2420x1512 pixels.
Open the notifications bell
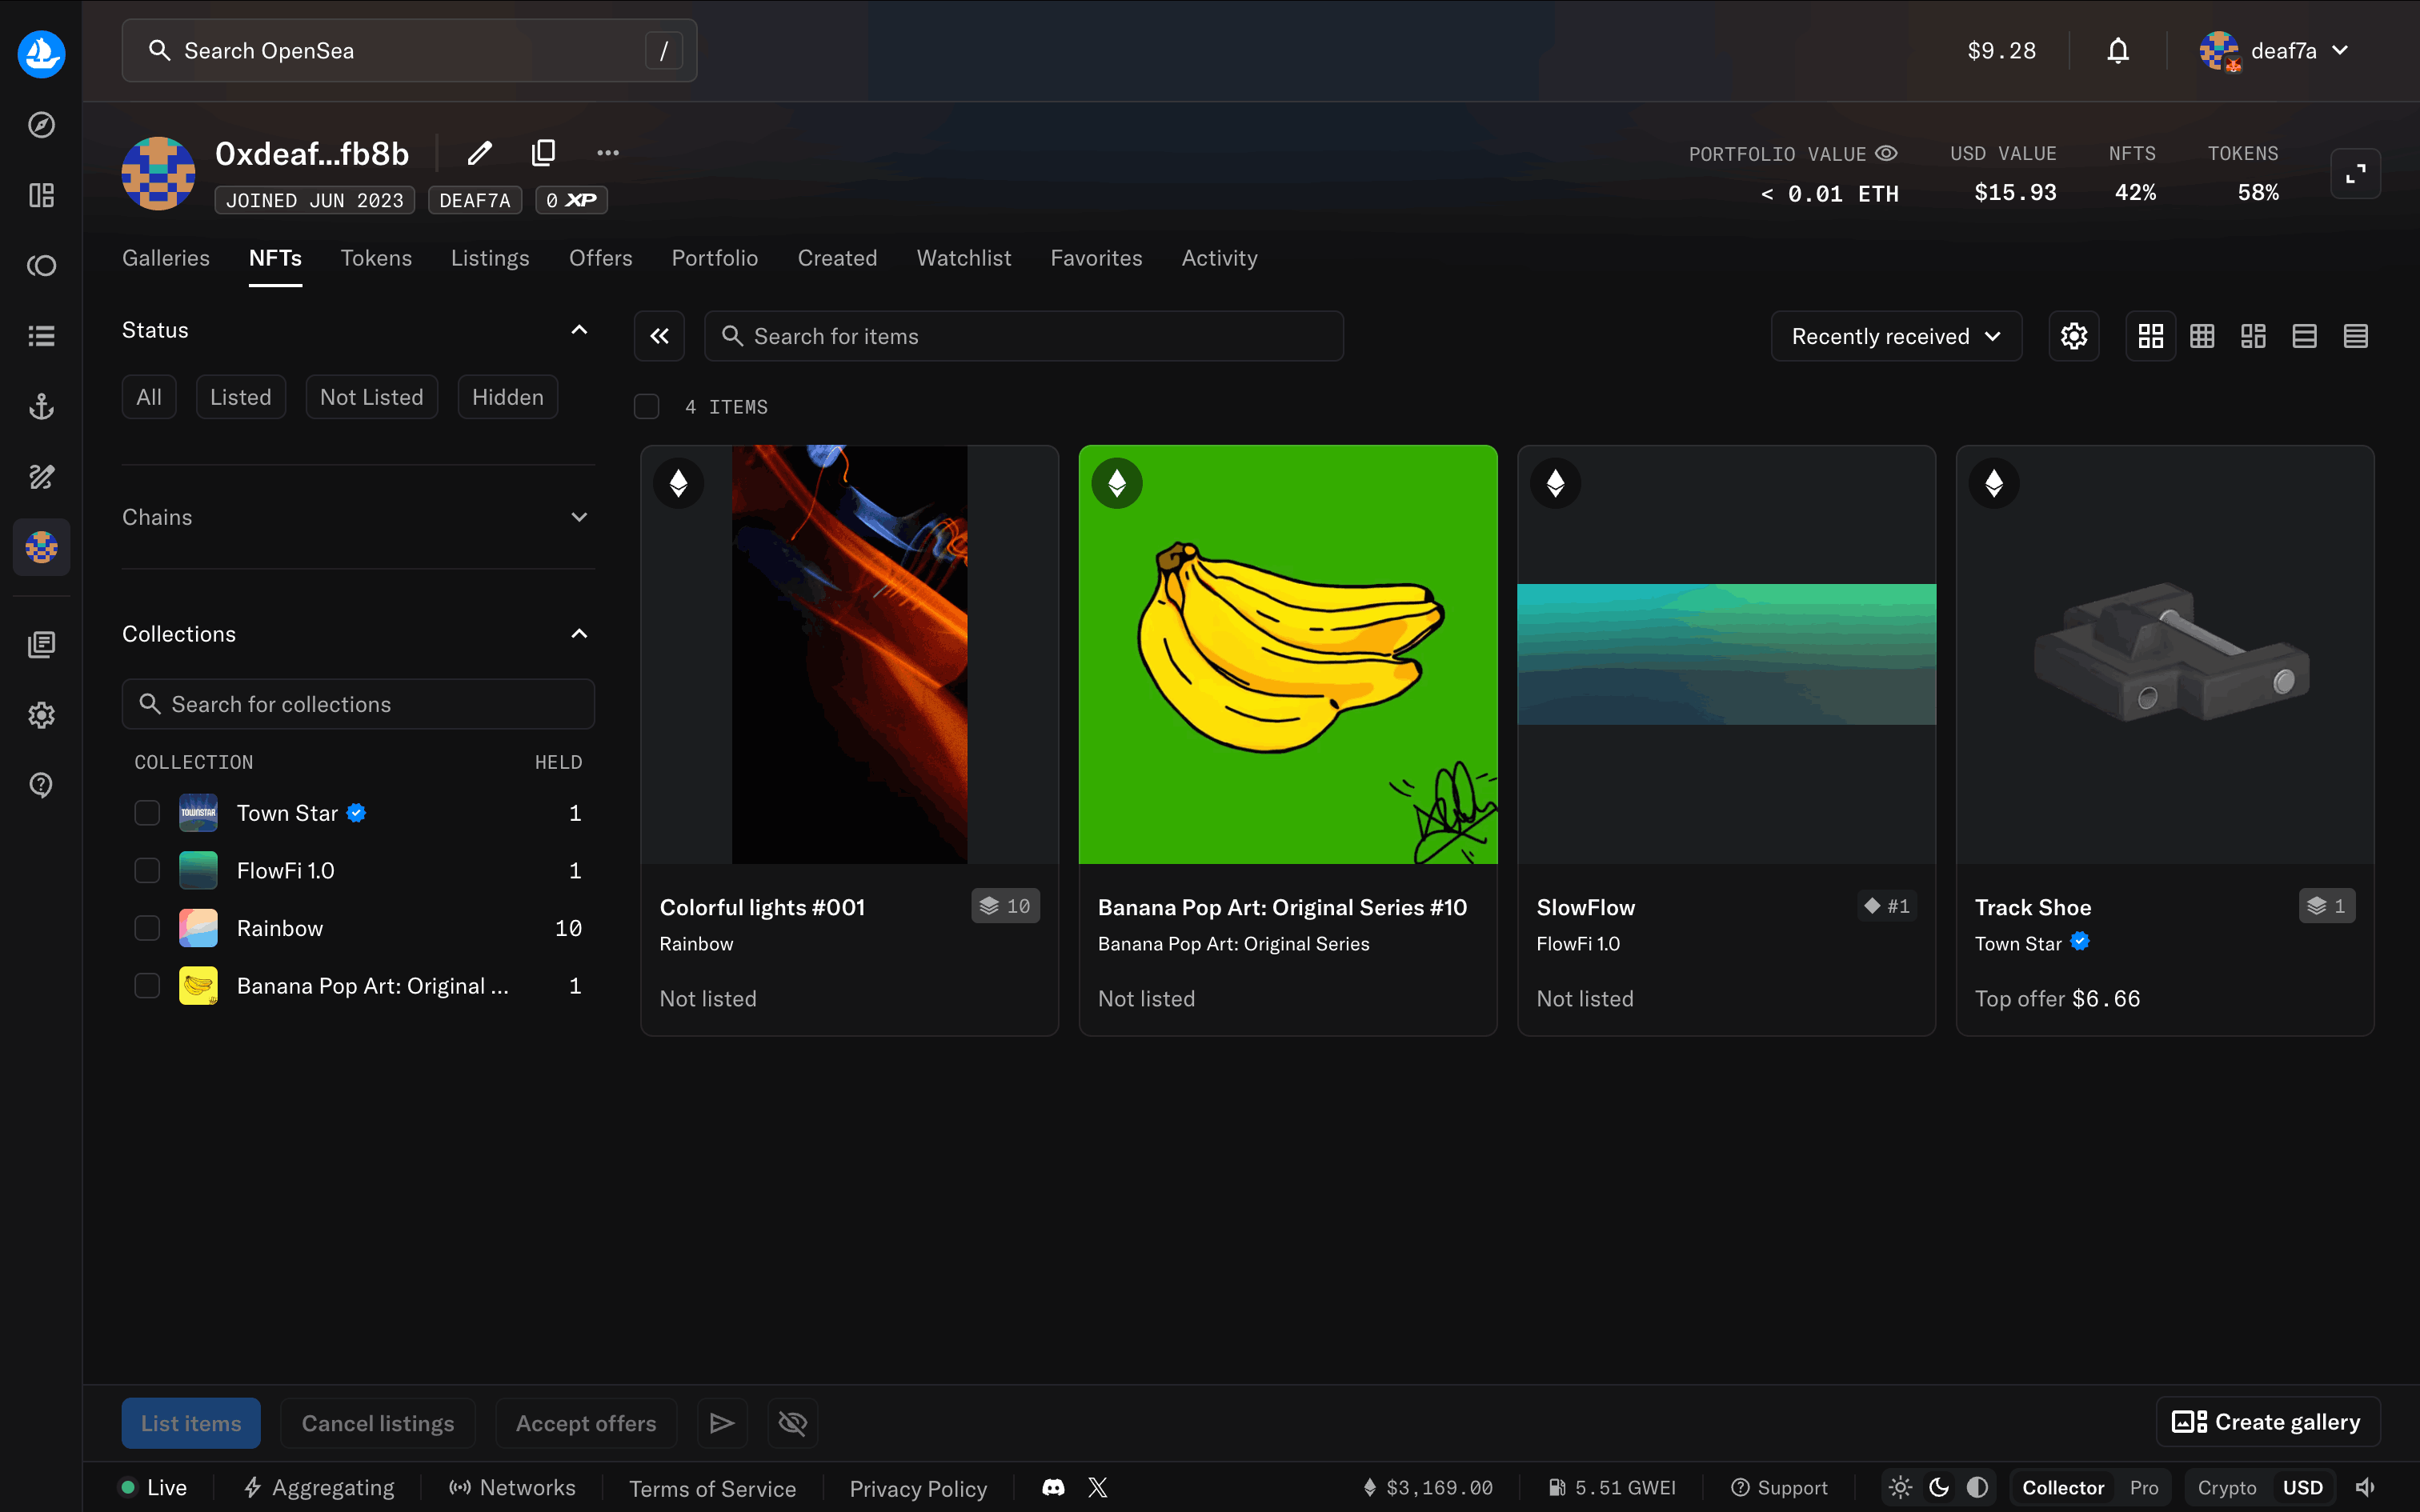pyautogui.click(x=2117, y=51)
